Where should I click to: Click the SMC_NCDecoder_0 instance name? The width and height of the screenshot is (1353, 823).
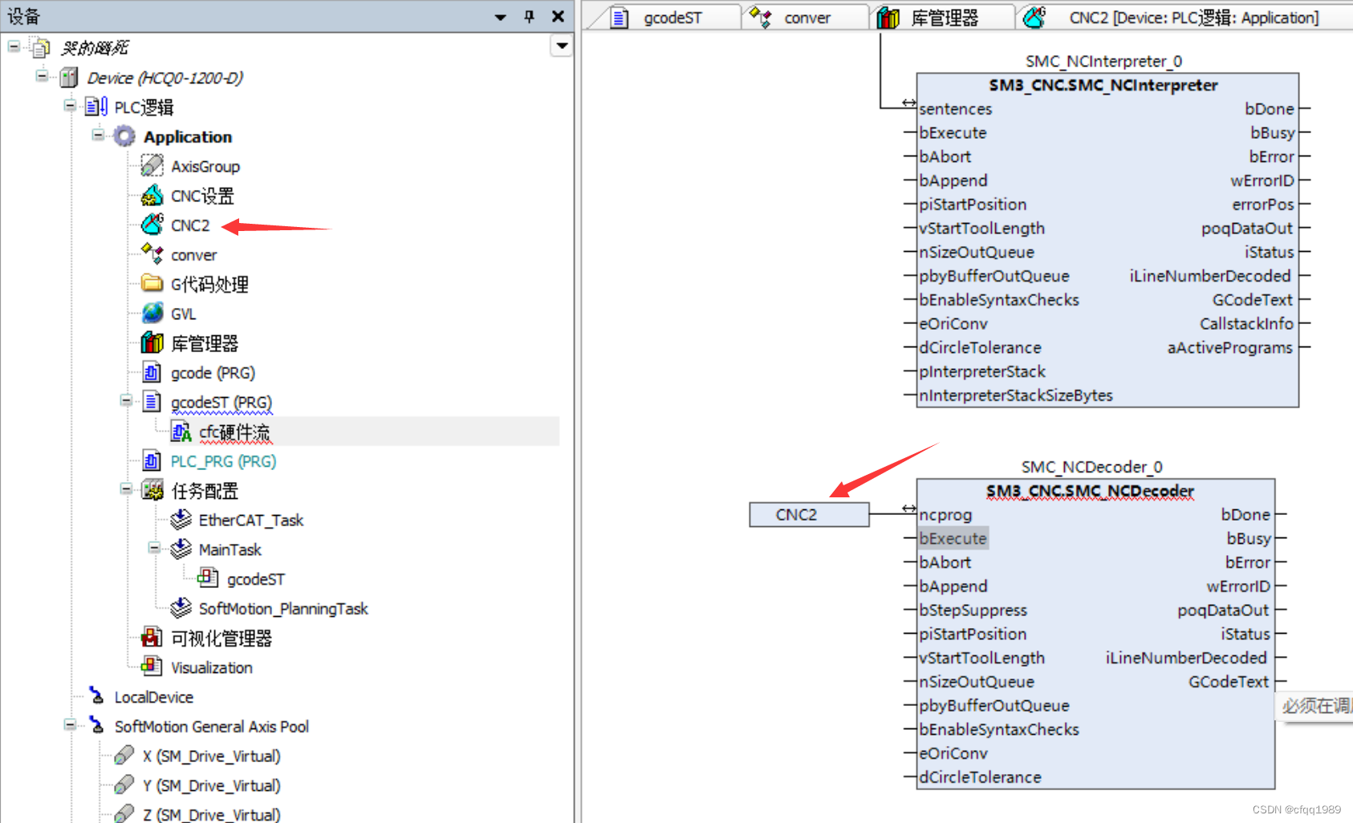pos(1091,467)
